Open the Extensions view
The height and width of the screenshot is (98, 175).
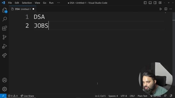click(4, 28)
